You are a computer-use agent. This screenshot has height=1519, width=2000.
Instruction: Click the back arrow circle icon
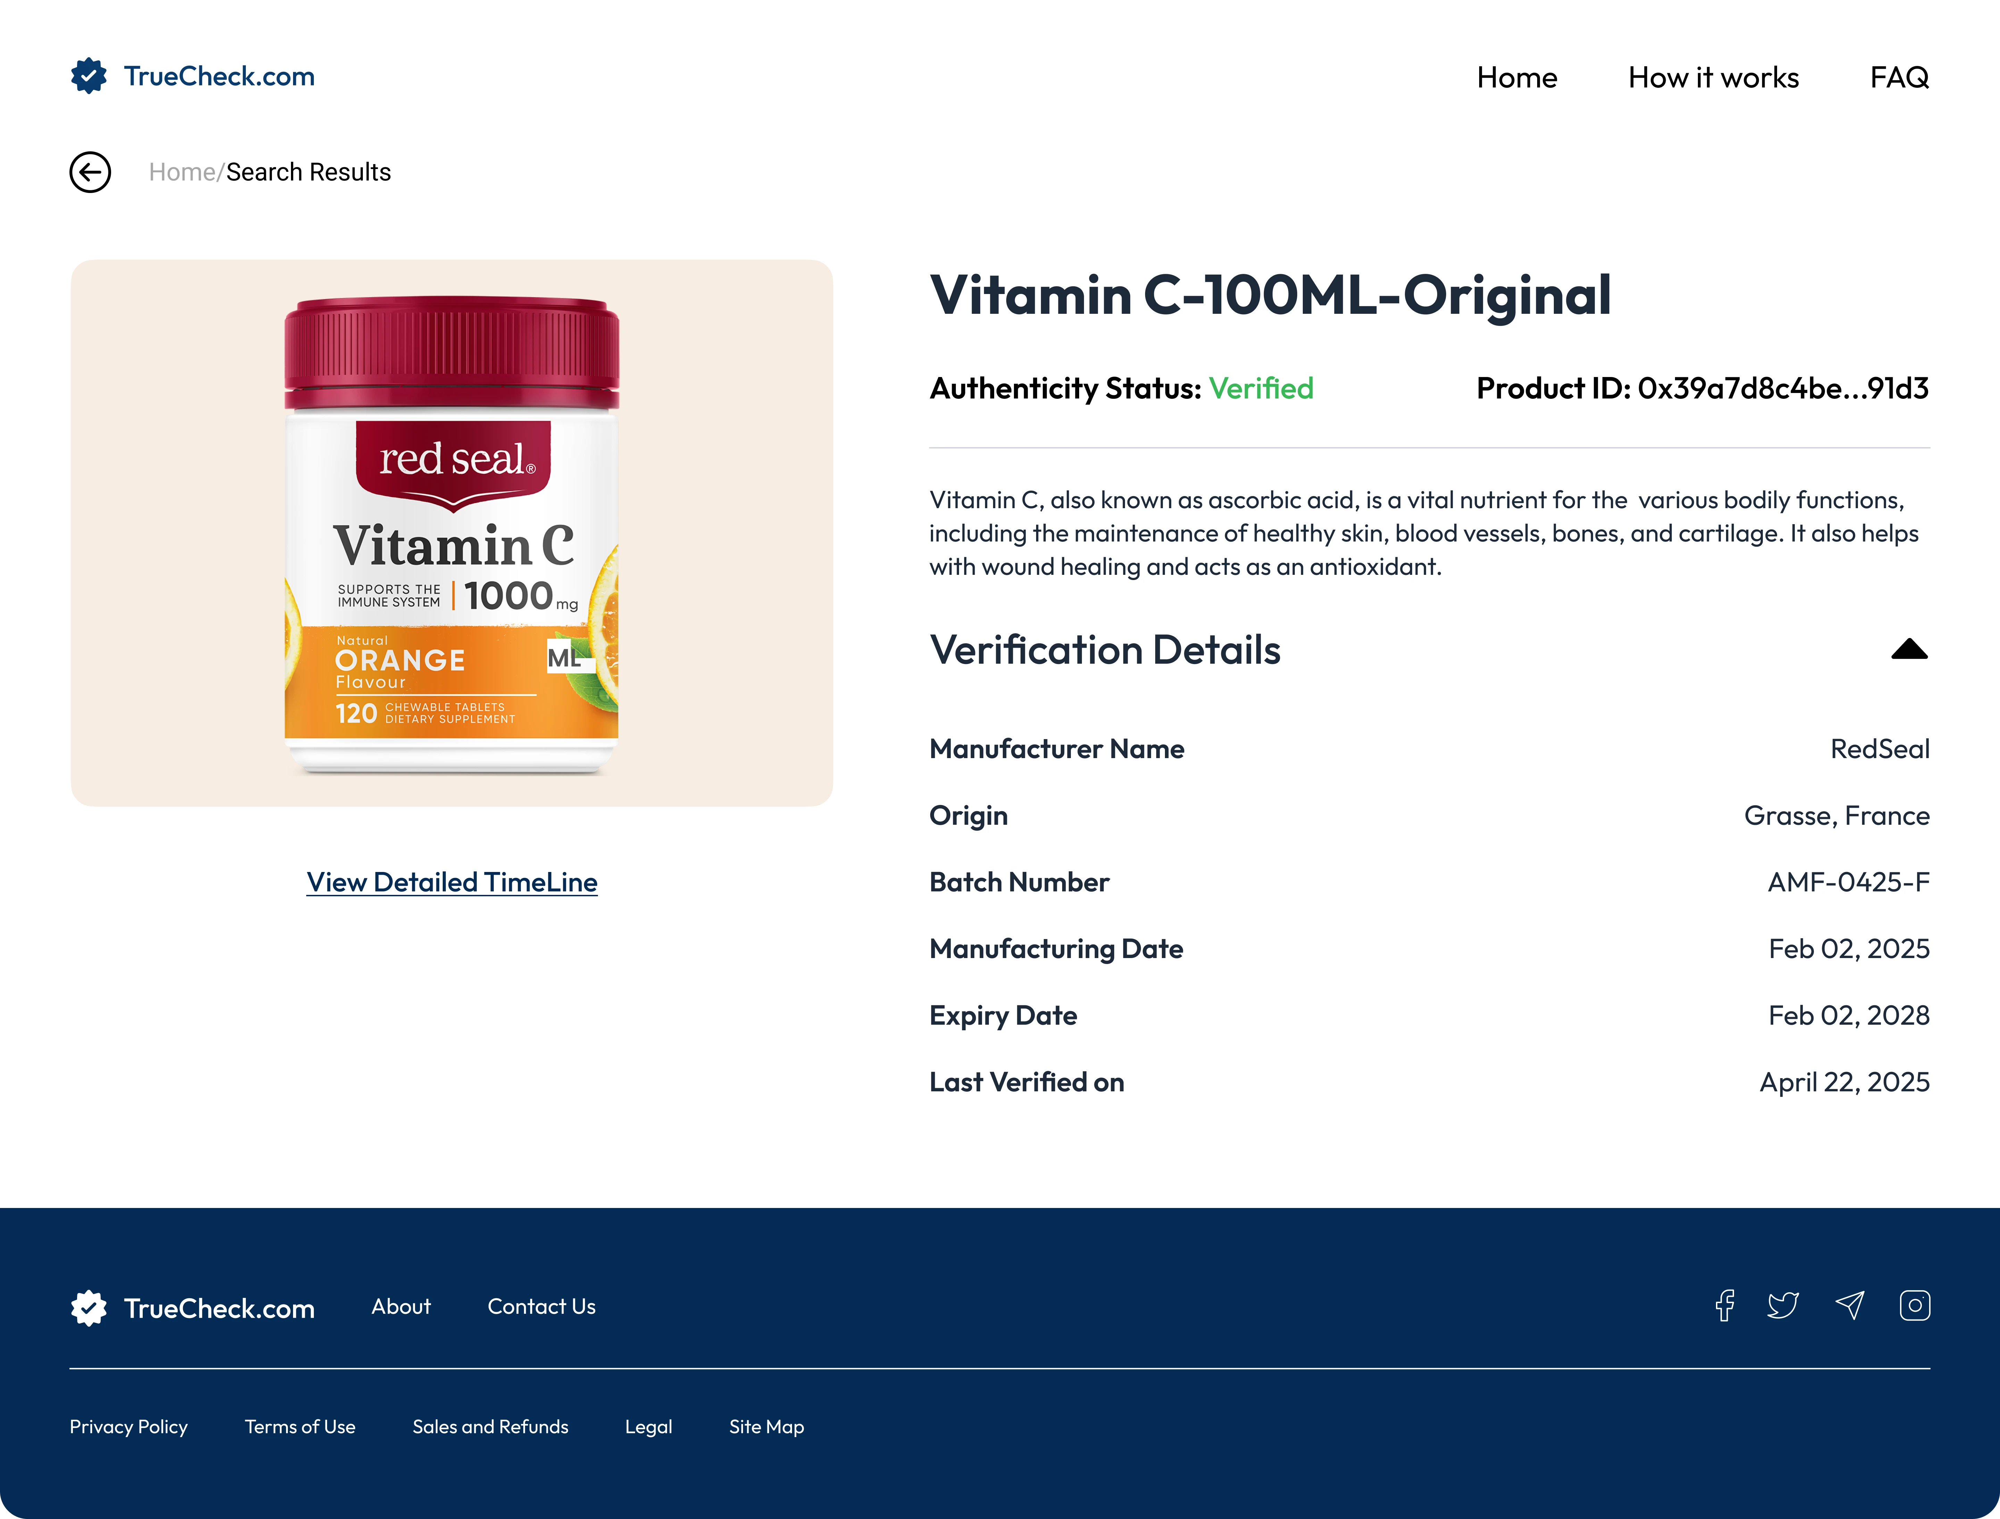pos(91,172)
